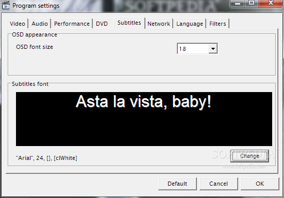Click the 'OSD appearance' group label
Image resolution: width=284 pixels, height=198 pixels.
point(35,34)
